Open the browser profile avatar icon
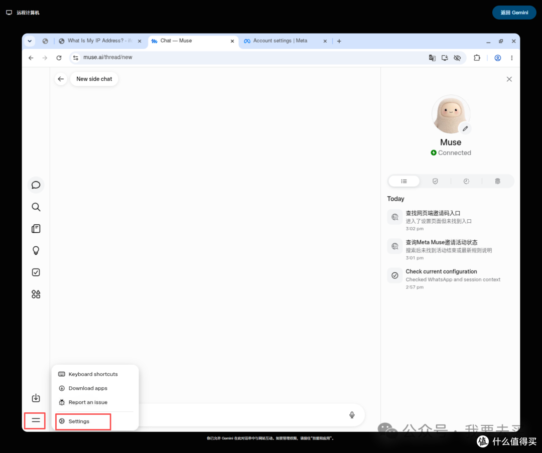Screen dimensions: 542x453 tap(498, 58)
